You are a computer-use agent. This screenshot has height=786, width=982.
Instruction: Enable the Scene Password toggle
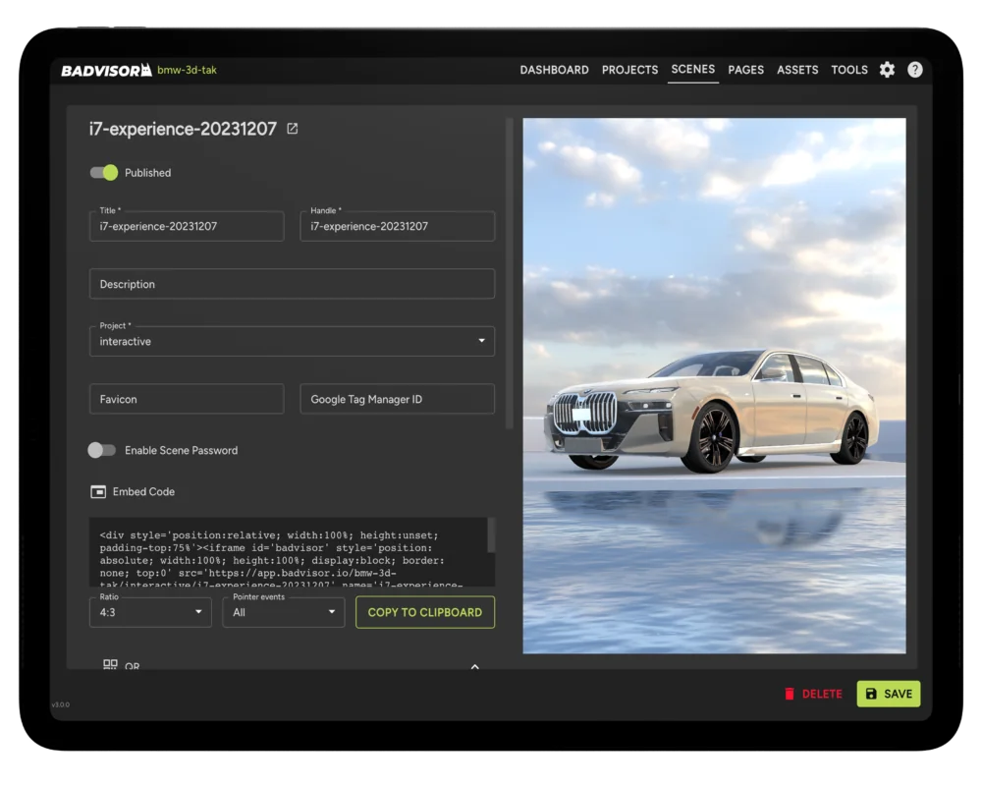(x=102, y=450)
